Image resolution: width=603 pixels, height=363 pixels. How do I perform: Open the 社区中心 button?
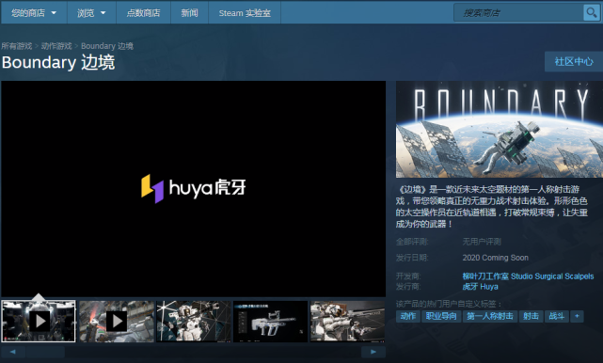[574, 61]
